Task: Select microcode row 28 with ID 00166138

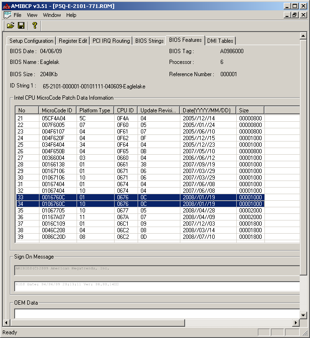Action: pos(140,164)
